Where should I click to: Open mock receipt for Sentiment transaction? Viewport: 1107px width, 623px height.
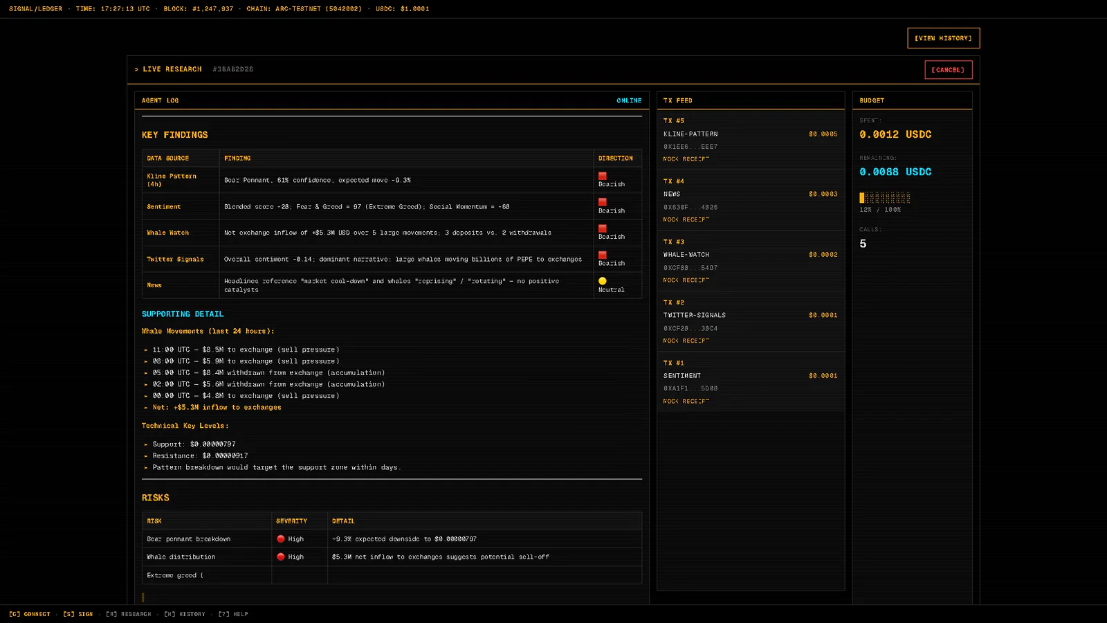(686, 401)
